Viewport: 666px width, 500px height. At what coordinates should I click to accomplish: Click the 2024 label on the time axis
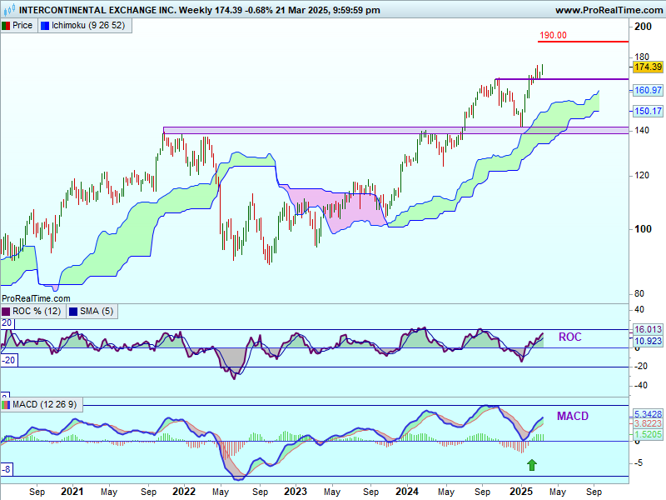pos(408,492)
